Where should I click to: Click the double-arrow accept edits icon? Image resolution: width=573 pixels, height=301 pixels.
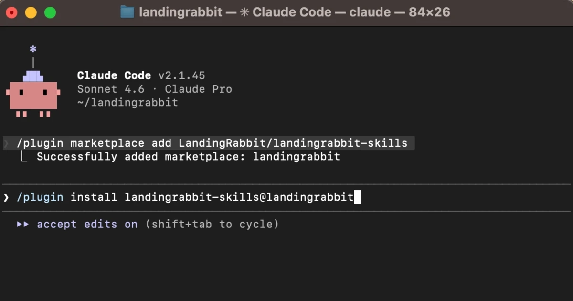pos(23,224)
